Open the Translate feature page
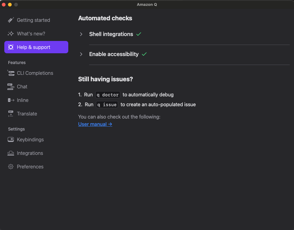Screen dimensions: 294x230 (36, 114)
